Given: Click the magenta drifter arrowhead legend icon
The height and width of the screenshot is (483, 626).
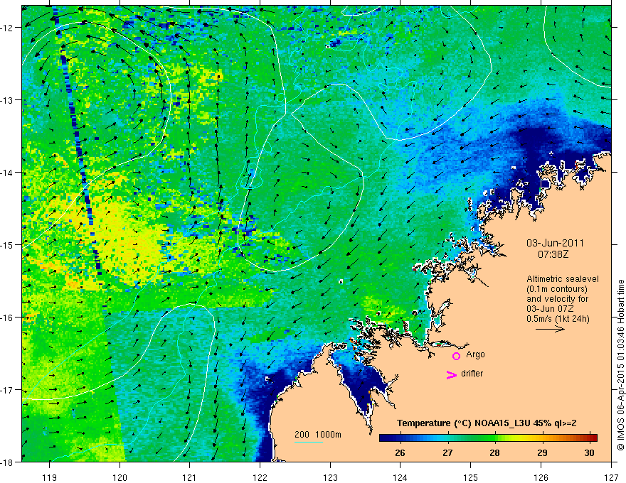Looking at the screenshot, I should coord(451,374).
